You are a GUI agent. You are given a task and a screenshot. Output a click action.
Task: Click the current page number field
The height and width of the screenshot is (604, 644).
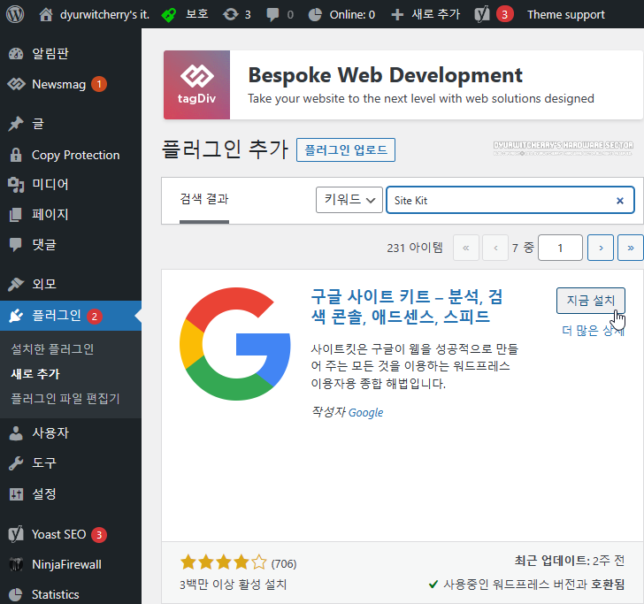click(x=560, y=248)
